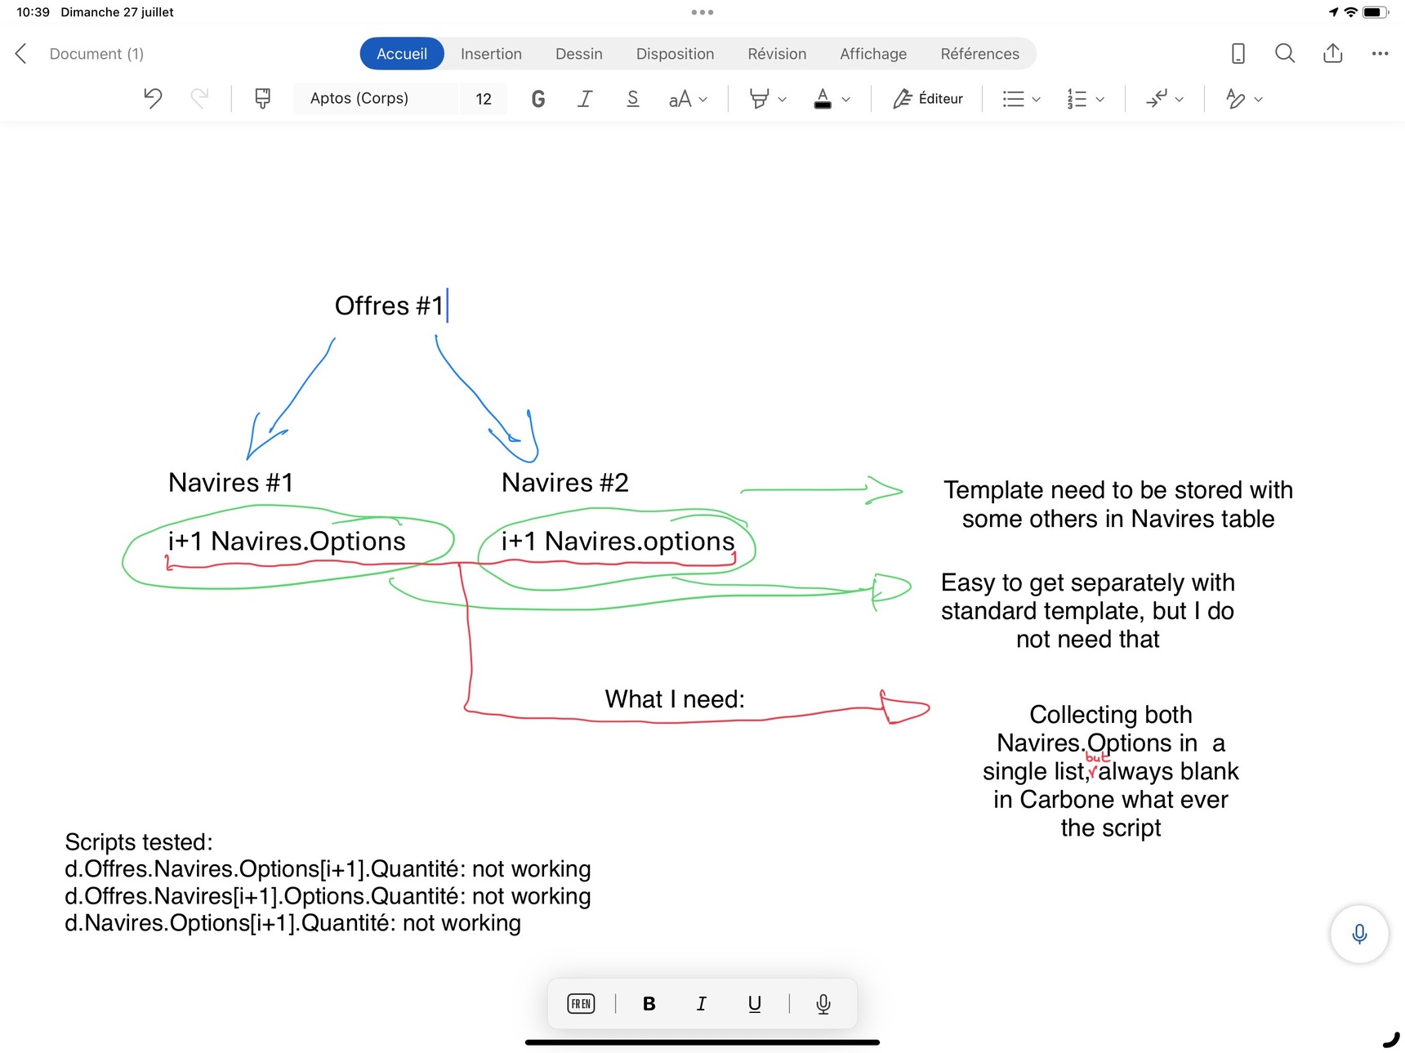Redo the last undone action
Image resolution: width=1405 pixels, height=1053 pixels.
coord(199,99)
